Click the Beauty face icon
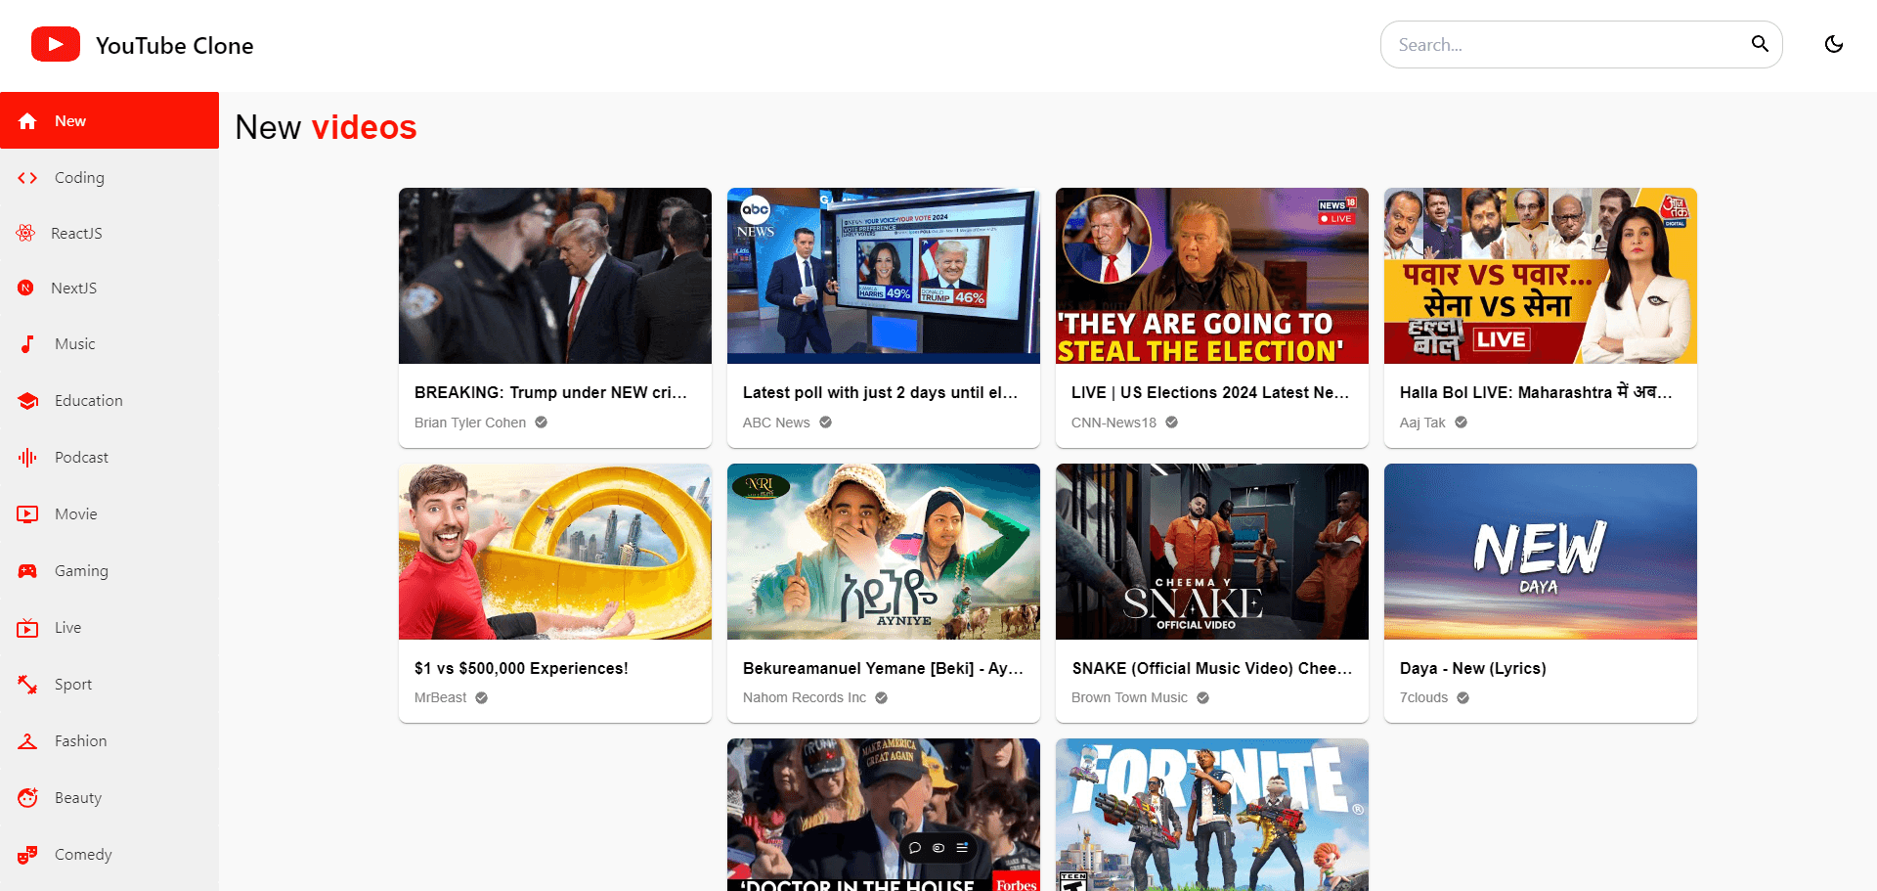1877x891 pixels. click(x=27, y=797)
